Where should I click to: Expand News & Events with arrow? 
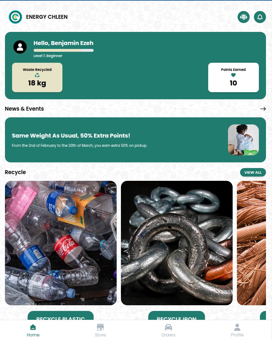263,109
